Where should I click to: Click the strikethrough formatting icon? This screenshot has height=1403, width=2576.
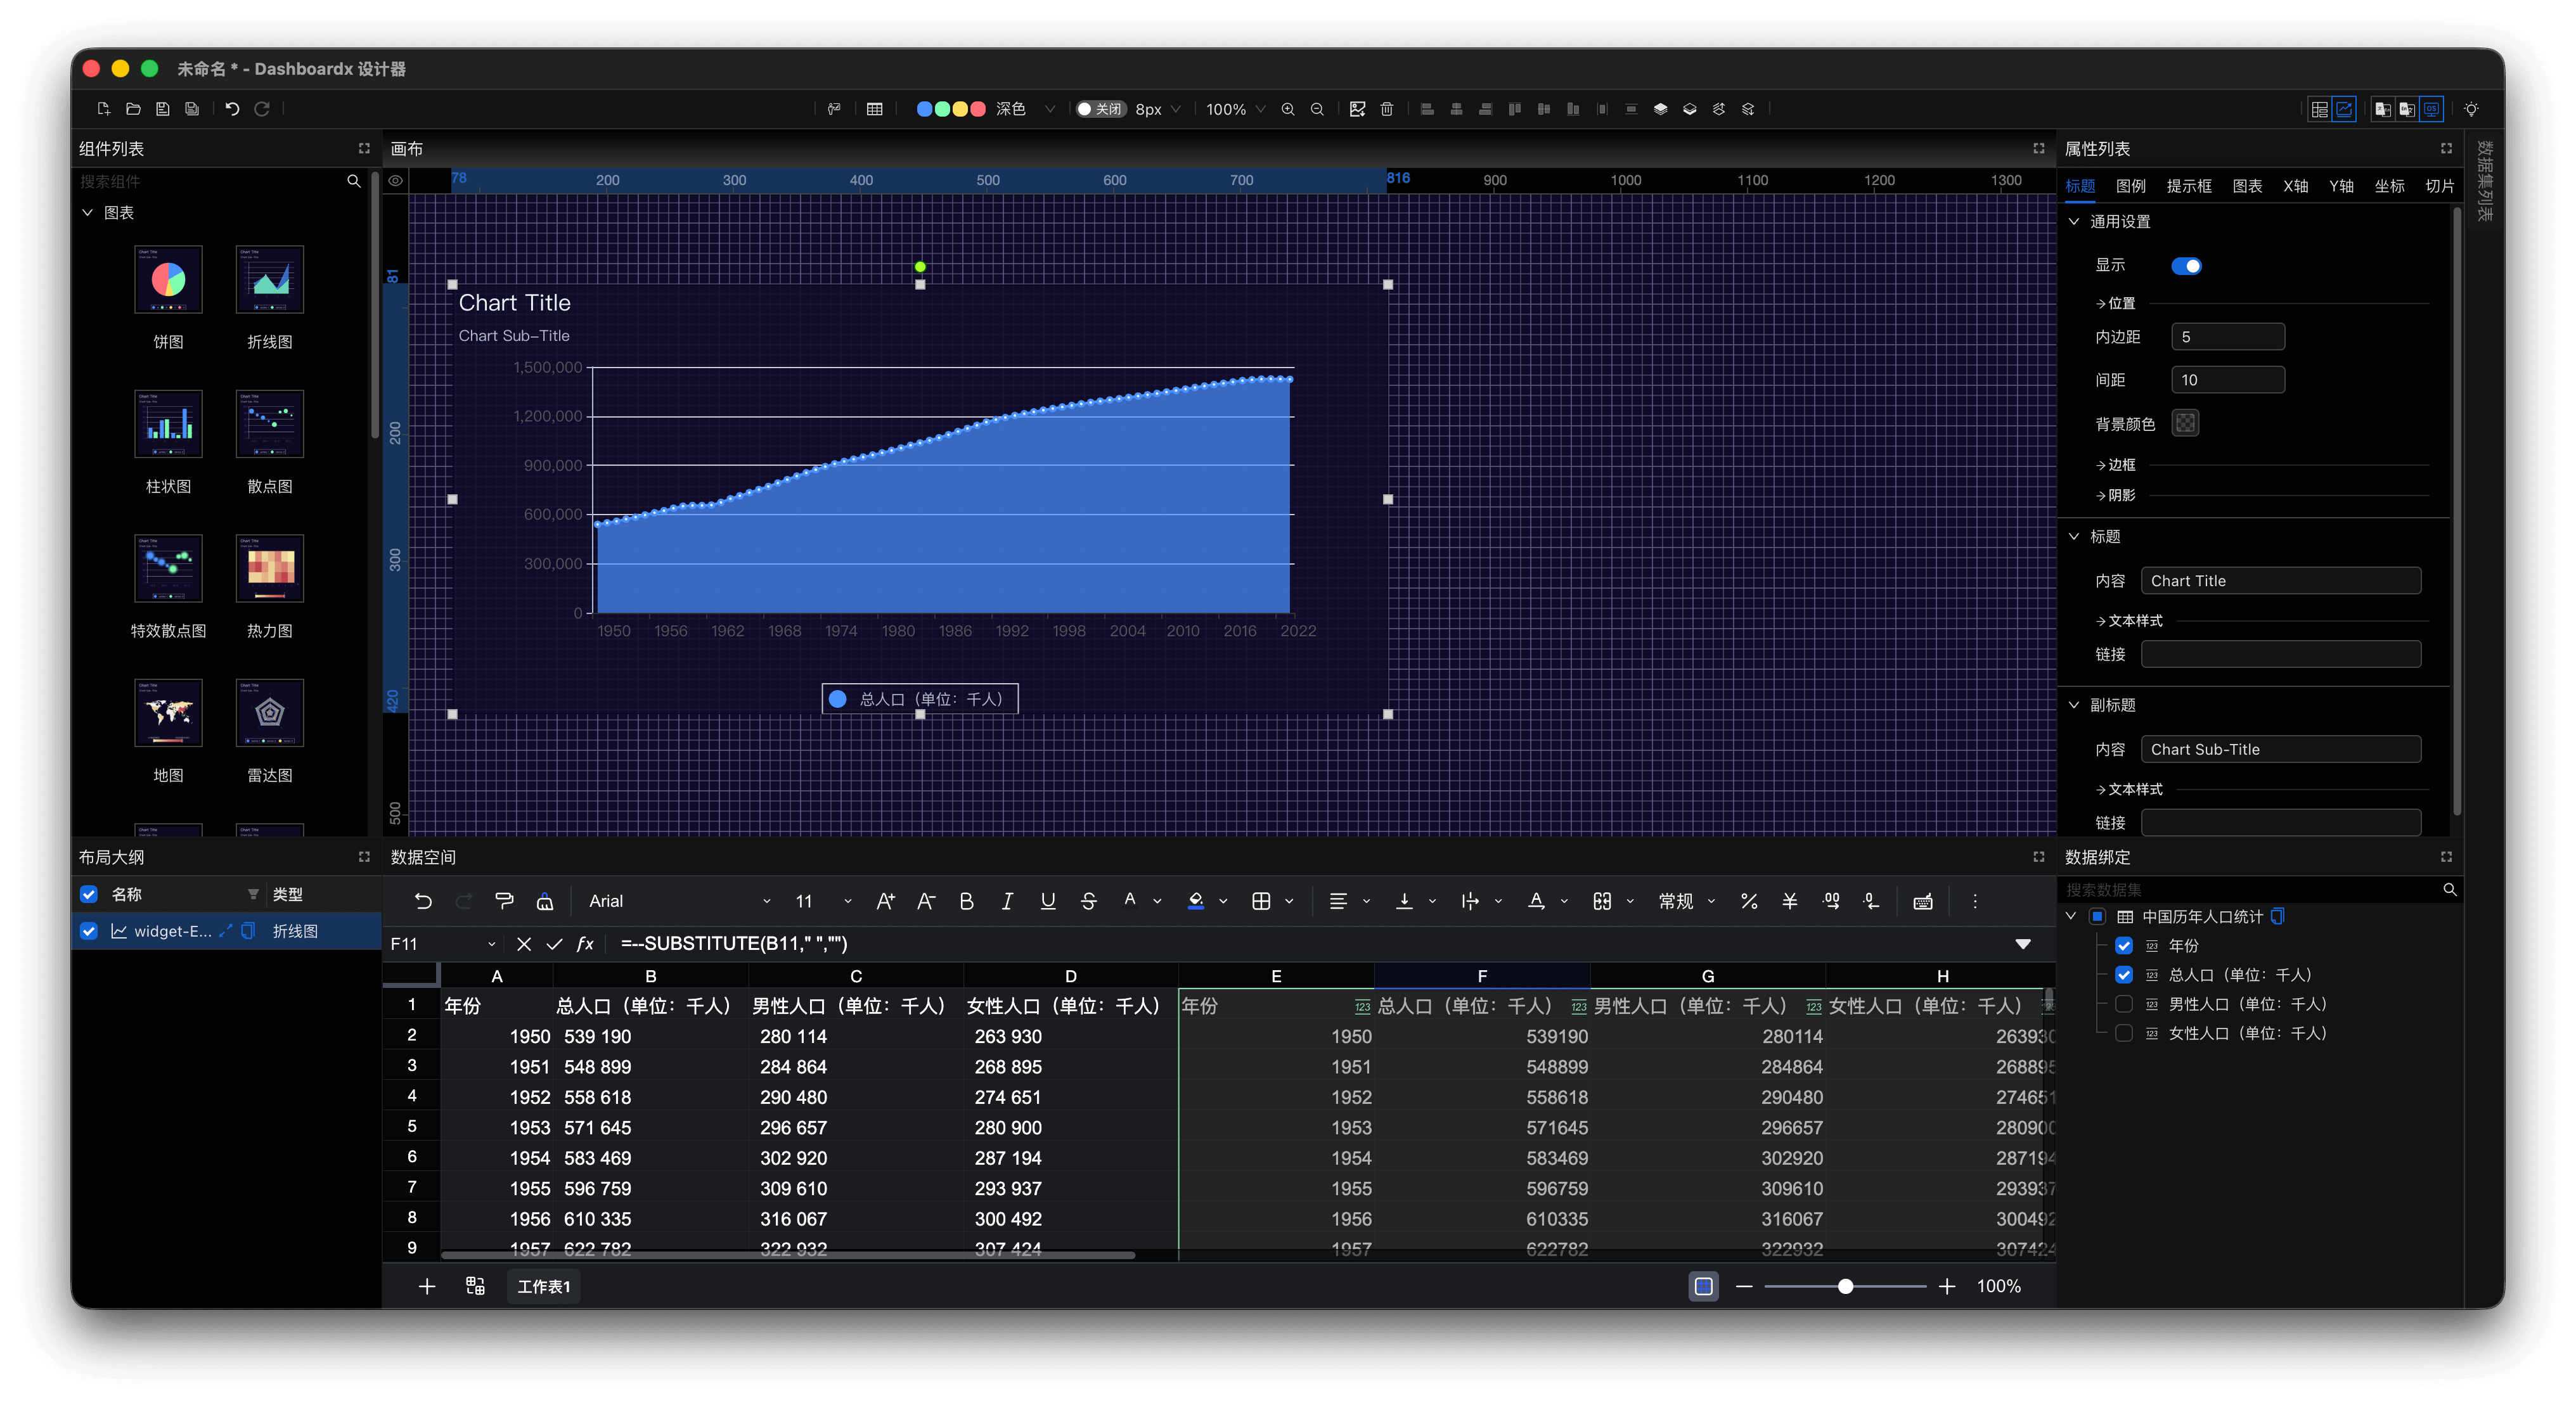(1088, 901)
